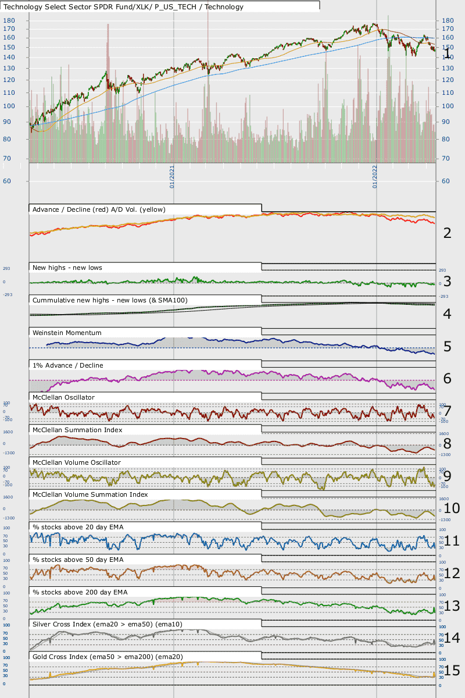Click the 60 value on the left price axis
The height and width of the screenshot is (698, 465).
click(x=6, y=181)
